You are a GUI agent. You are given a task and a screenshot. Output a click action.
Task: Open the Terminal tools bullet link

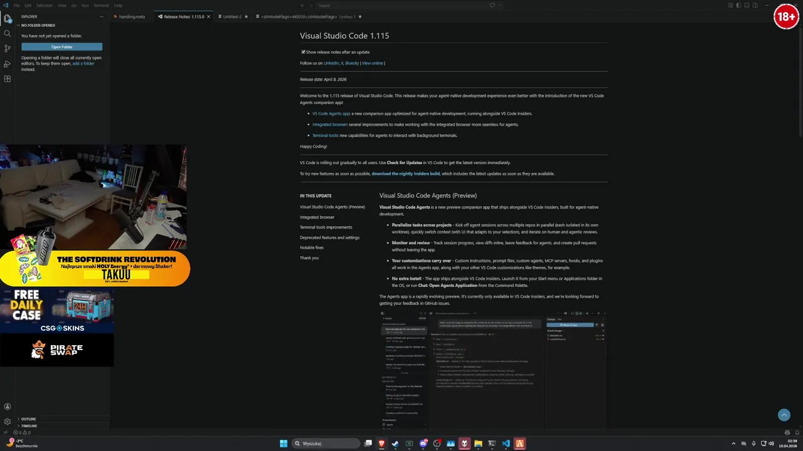325,135
